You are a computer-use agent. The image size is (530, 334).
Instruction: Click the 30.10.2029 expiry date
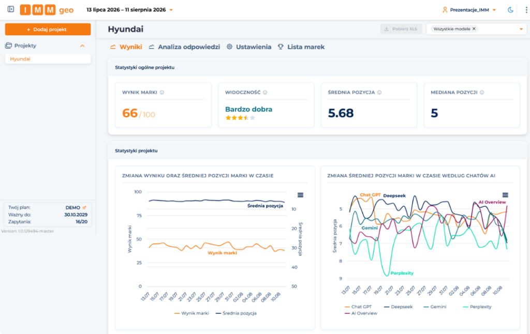coord(76,215)
